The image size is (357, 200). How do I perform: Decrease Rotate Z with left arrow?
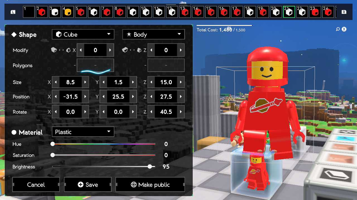[151, 112]
